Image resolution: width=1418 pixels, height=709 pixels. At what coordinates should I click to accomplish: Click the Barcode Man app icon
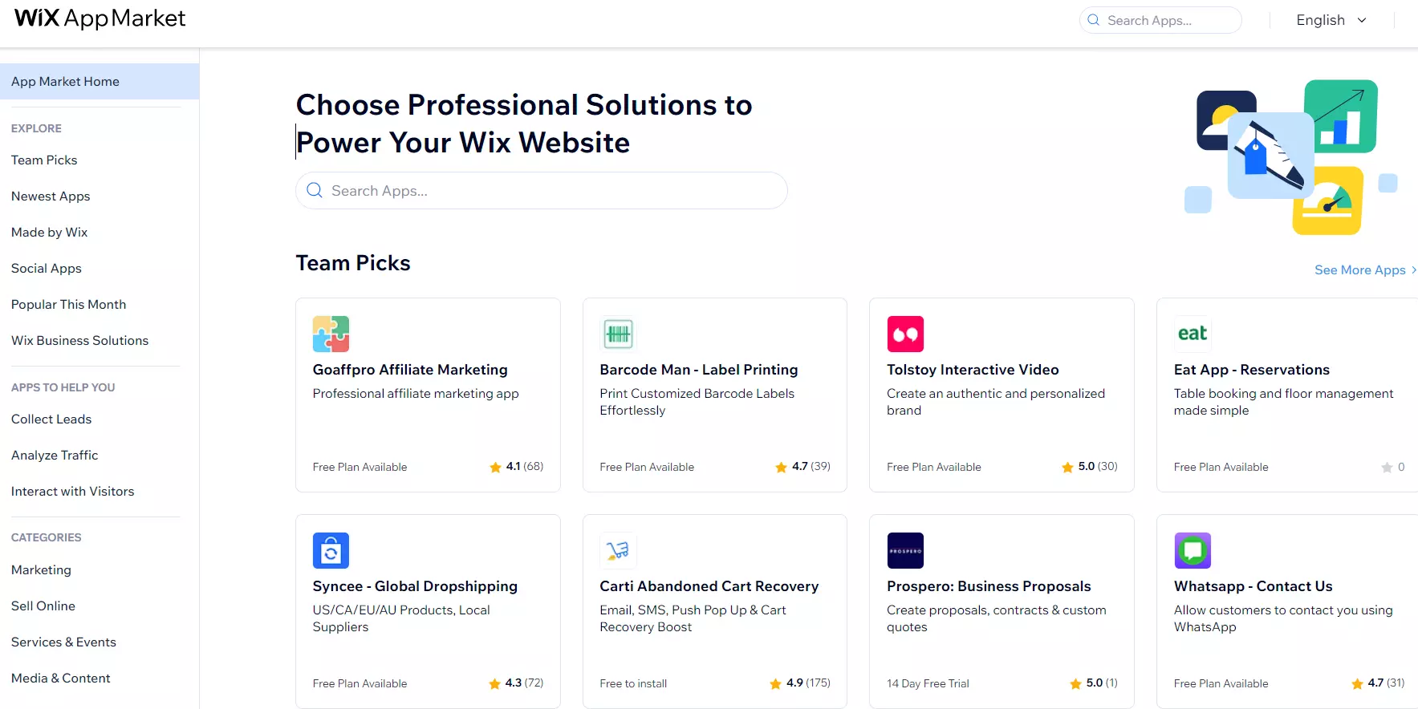click(618, 334)
